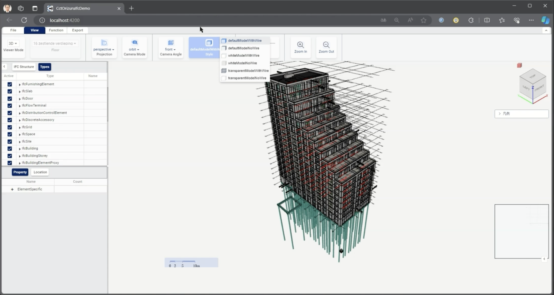Click the Count column header
The height and width of the screenshot is (295, 554).
tap(78, 182)
